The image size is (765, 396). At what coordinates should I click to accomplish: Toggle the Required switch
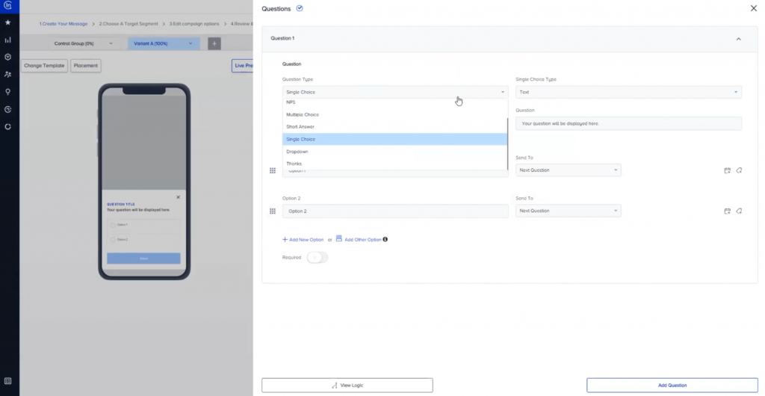coord(317,257)
